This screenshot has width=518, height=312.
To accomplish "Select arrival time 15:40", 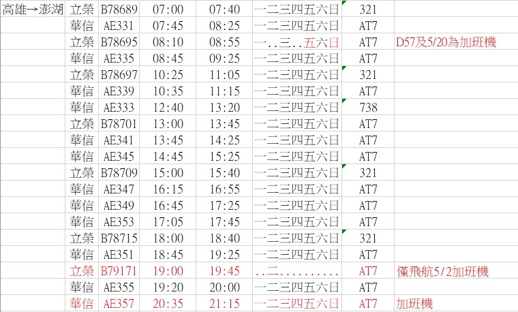I will [225, 172].
